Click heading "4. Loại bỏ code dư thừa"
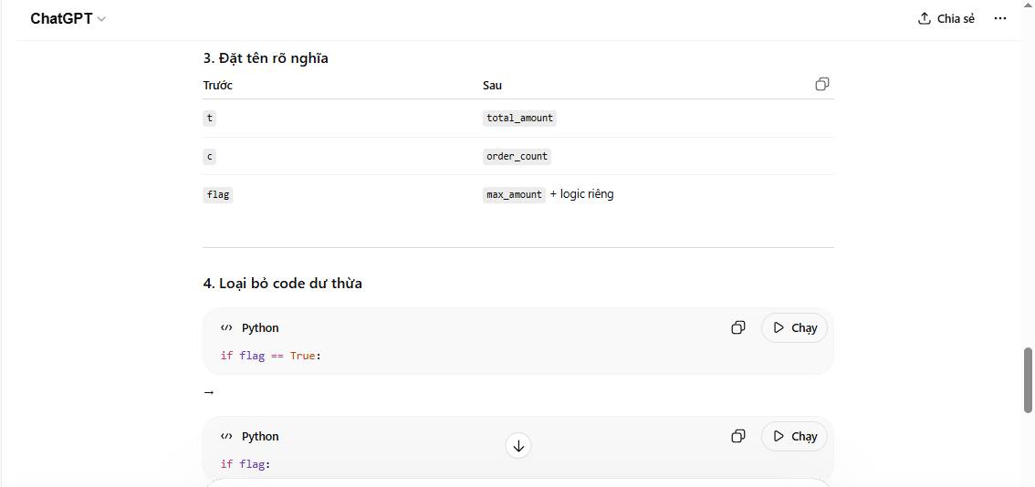1035x487 pixels. 282,283
